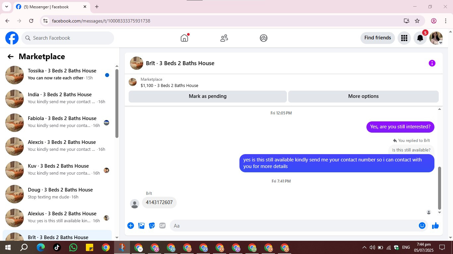453x254 pixels.
Task: Expand the account profile menu
Action: click(436, 38)
